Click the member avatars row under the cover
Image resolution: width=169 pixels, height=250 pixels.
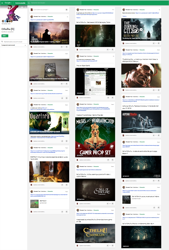(x=7, y=21)
